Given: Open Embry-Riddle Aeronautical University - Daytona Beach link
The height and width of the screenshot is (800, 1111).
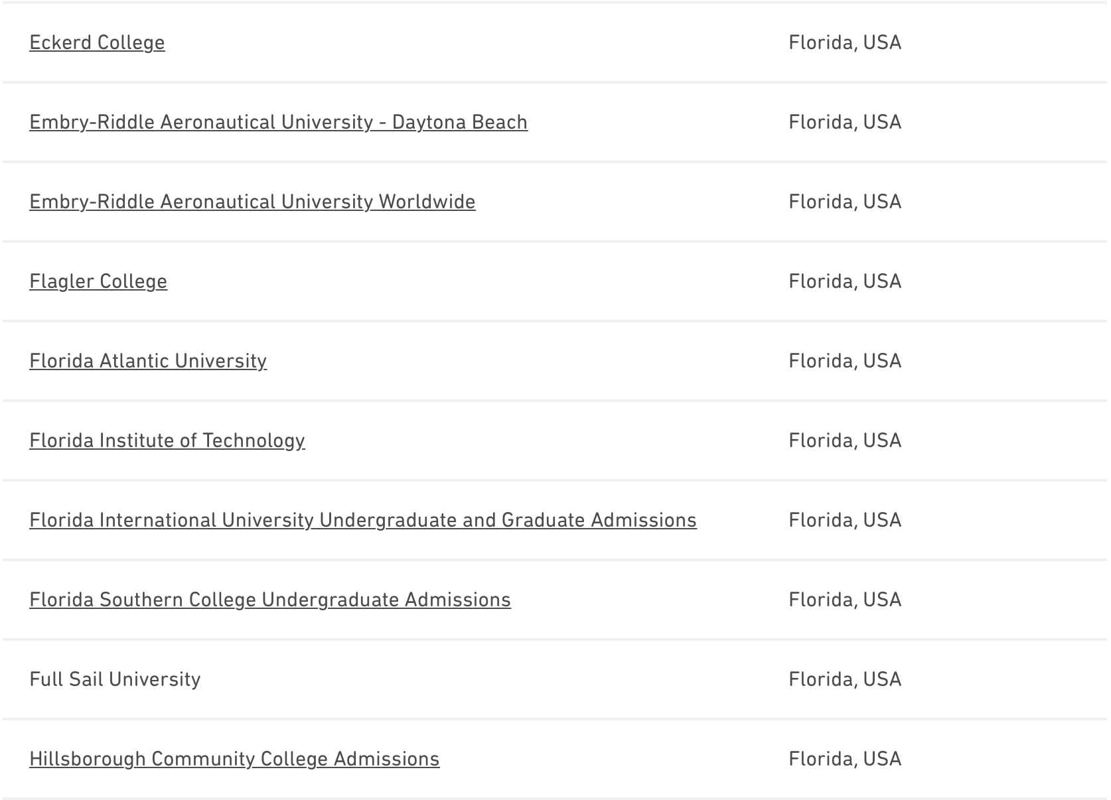Looking at the screenshot, I should 278,122.
